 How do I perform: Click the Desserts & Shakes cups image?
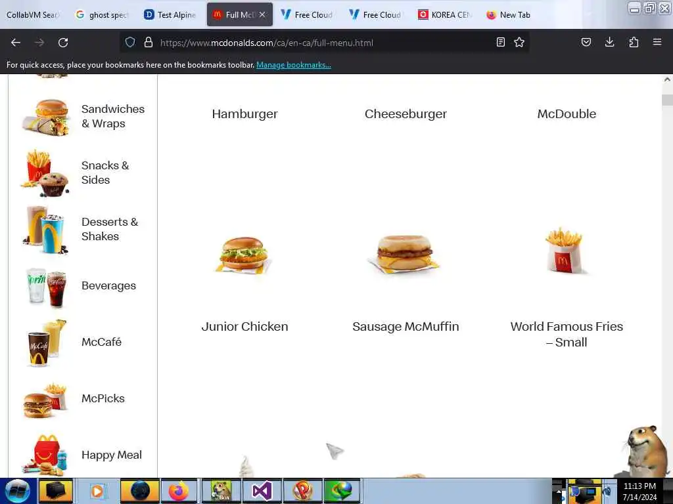(x=45, y=230)
